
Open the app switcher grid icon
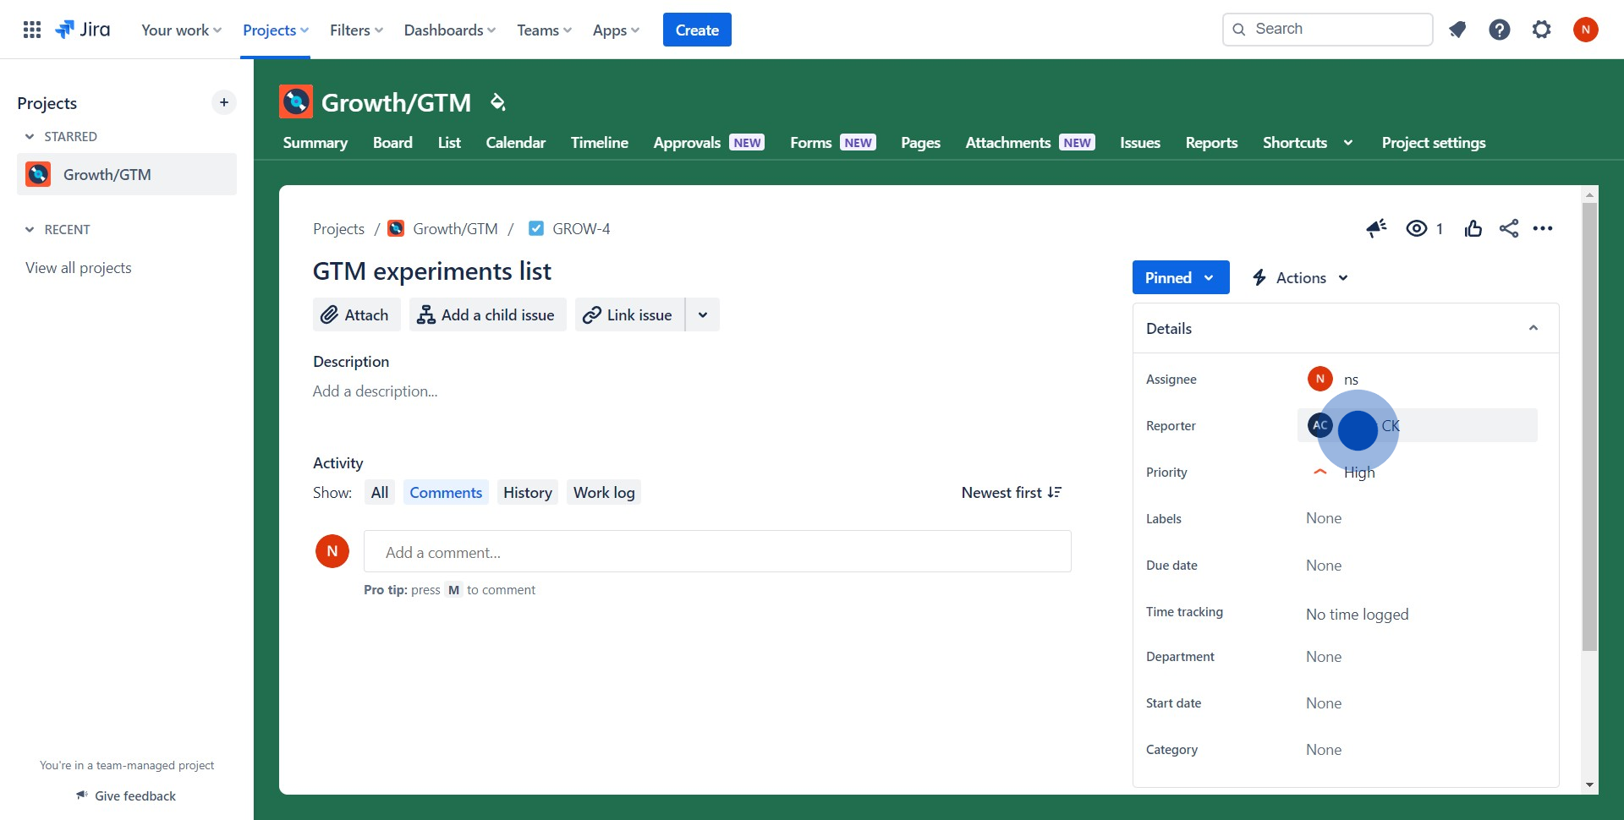(x=32, y=30)
